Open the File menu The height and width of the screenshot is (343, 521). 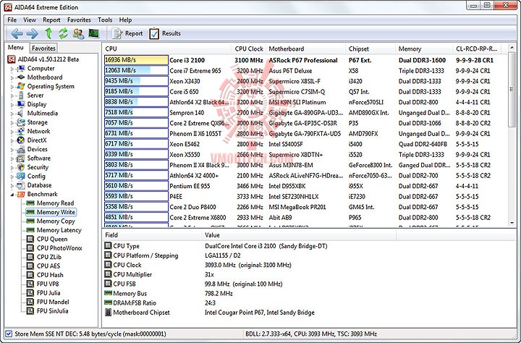point(12,20)
